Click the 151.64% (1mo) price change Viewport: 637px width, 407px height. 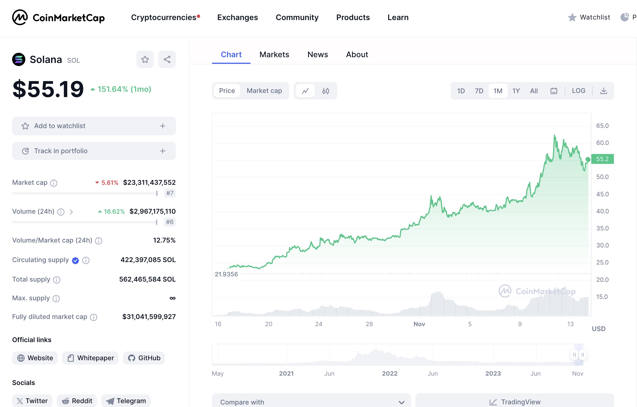coord(121,89)
